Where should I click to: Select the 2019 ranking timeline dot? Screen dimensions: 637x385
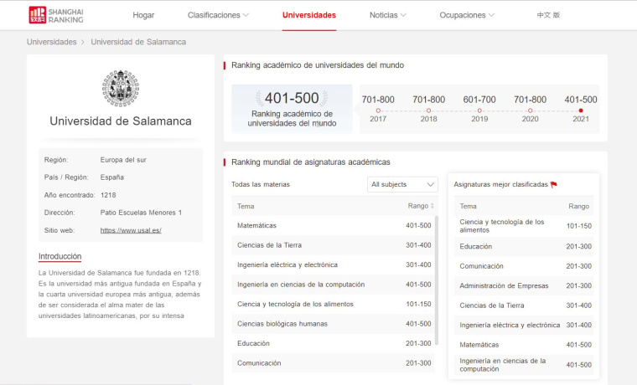coord(479,110)
